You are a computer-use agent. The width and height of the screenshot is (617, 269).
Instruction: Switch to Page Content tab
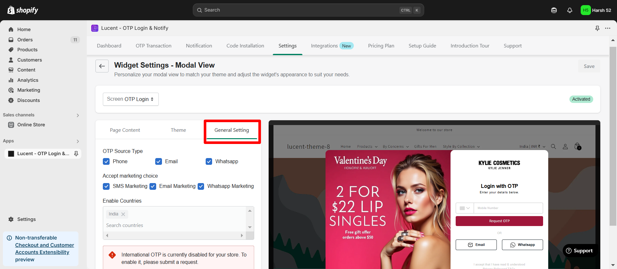click(x=125, y=130)
